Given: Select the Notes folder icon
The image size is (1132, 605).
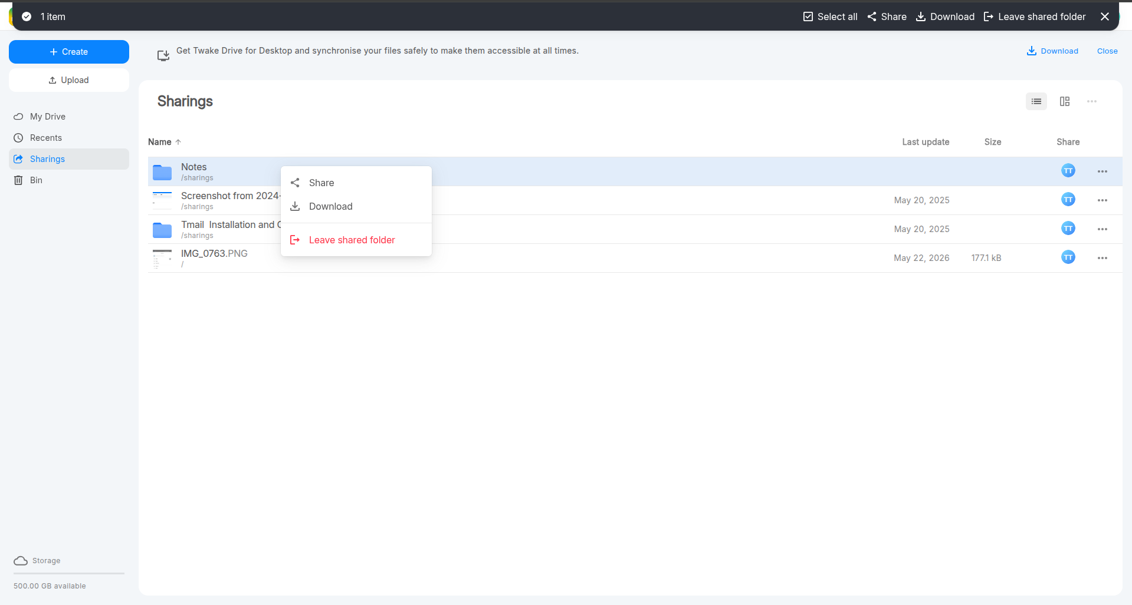Looking at the screenshot, I should 162,172.
